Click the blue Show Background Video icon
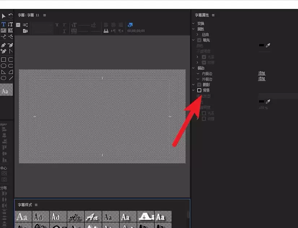 [x=130, y=25]
